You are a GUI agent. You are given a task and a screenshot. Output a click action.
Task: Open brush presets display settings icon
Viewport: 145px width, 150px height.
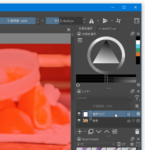pyautogui.click(x=132, y=144)
